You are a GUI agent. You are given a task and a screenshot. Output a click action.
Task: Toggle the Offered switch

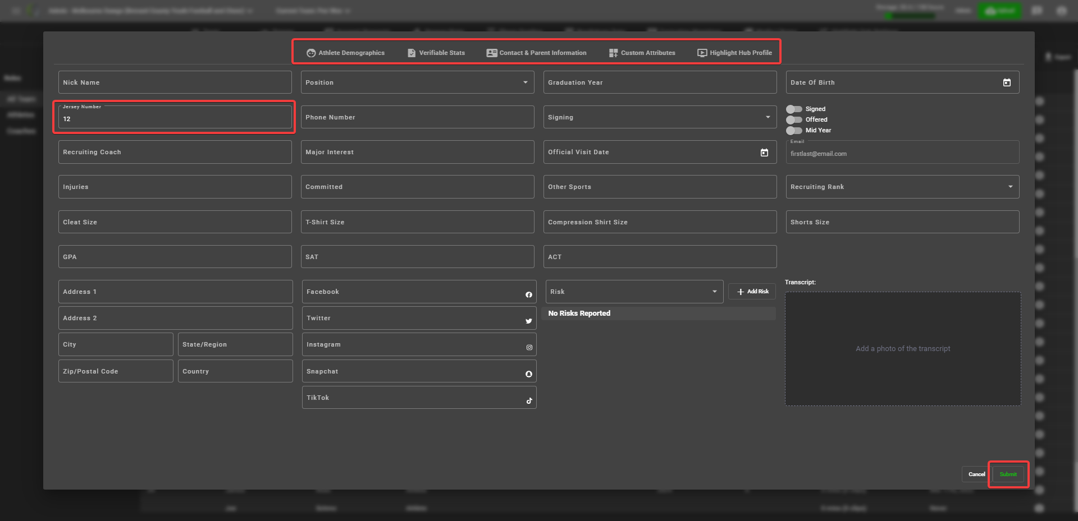794,119
